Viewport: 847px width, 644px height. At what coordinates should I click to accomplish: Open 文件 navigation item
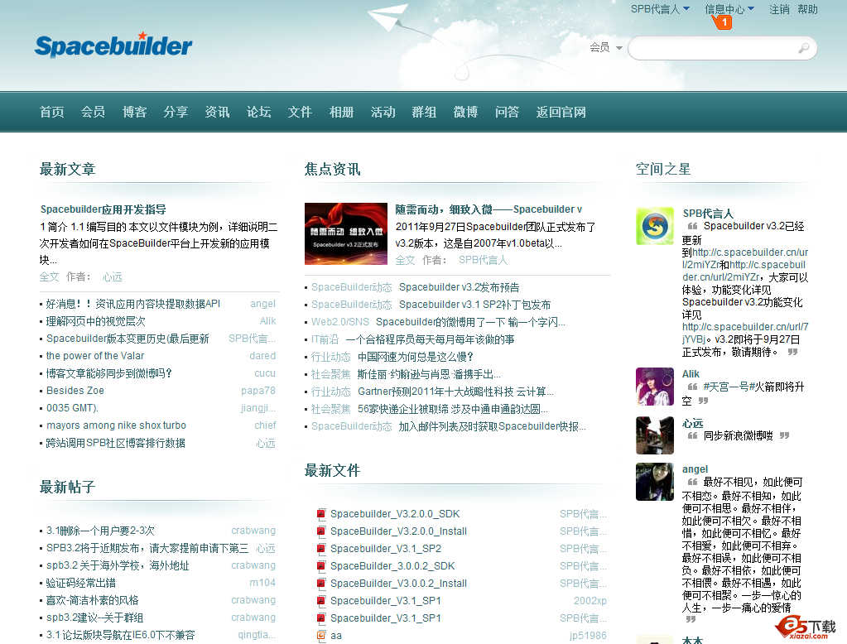300,112
